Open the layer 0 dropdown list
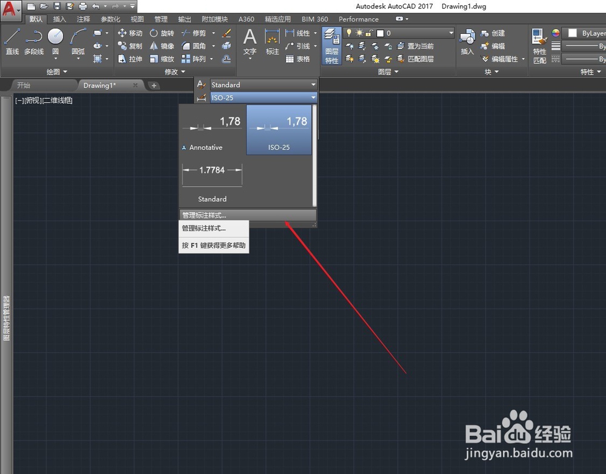 (451, 33)
